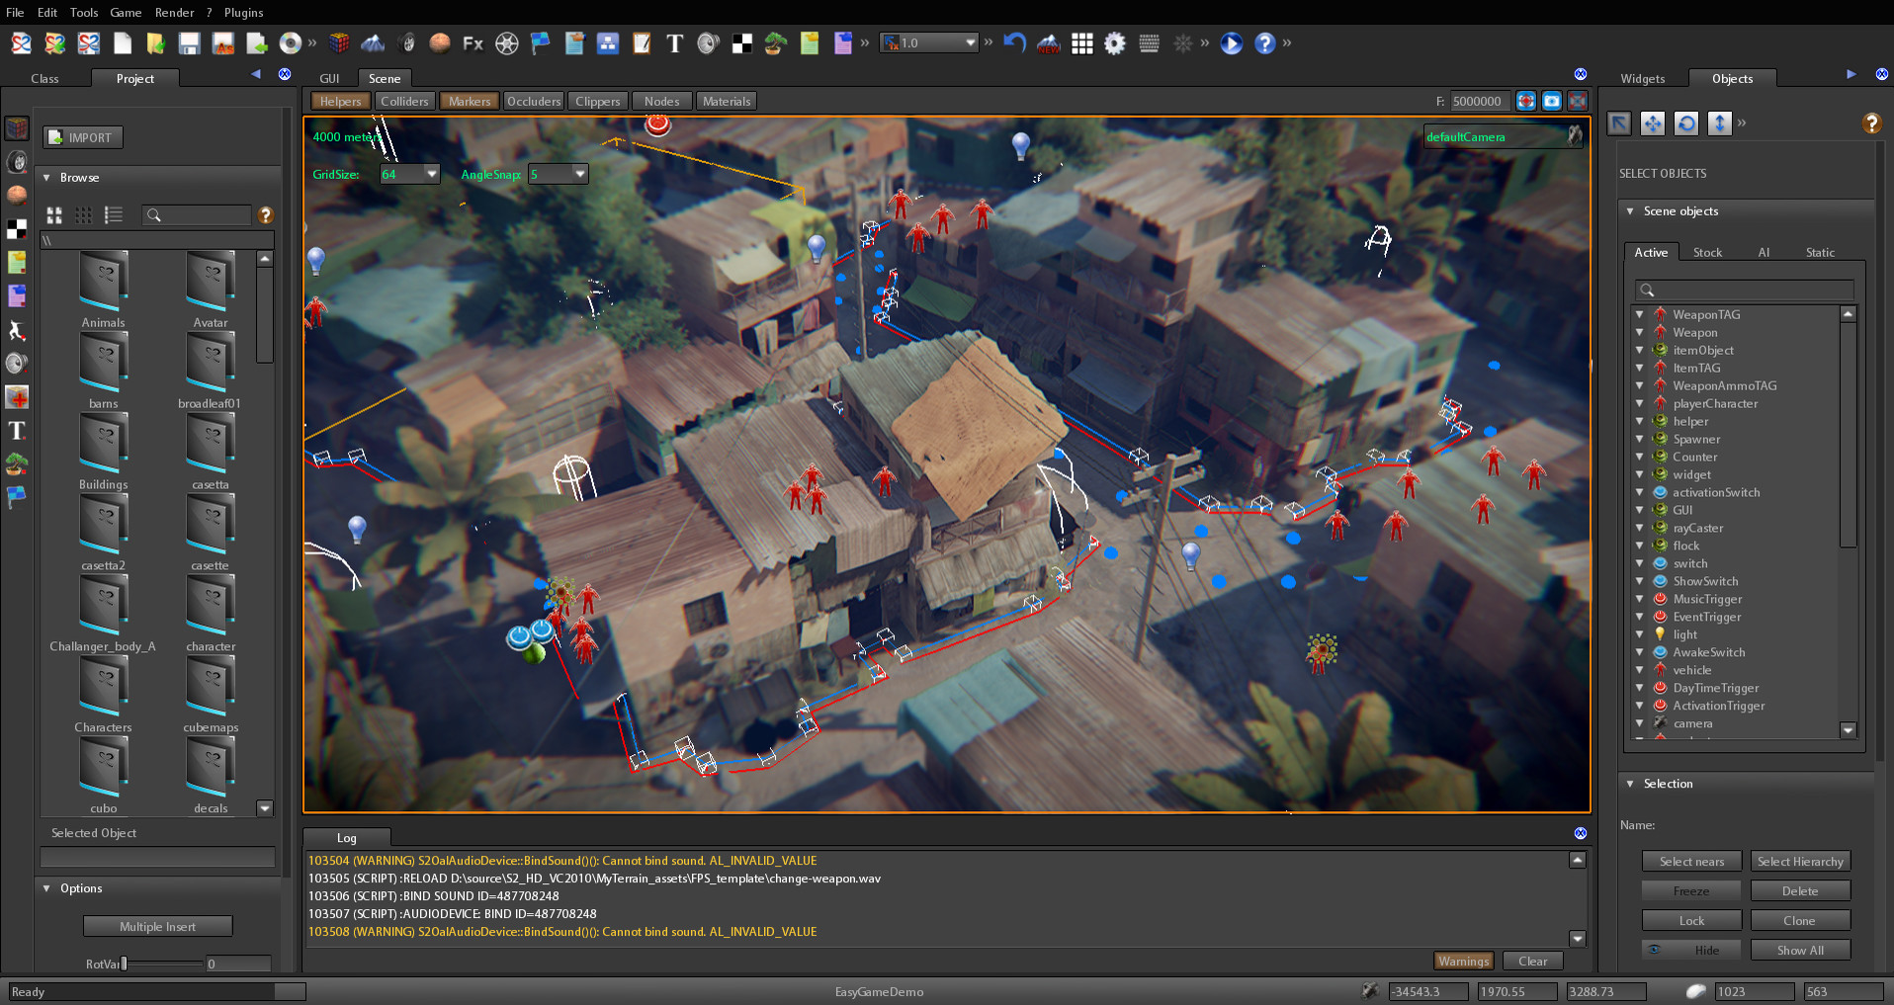The width and height of the screenshot is (1894, 1005).
Task: Open the Text tool from the toolbar
Action: [675, 43]
